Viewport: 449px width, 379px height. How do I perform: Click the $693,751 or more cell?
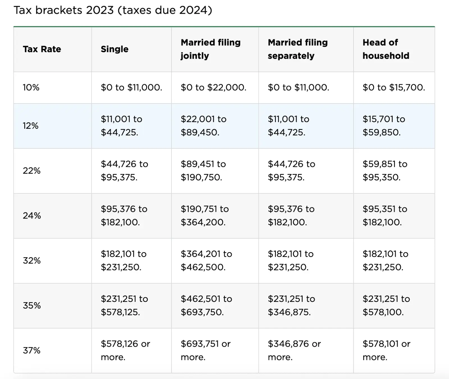pyautogui.click(x=205, y=350)
